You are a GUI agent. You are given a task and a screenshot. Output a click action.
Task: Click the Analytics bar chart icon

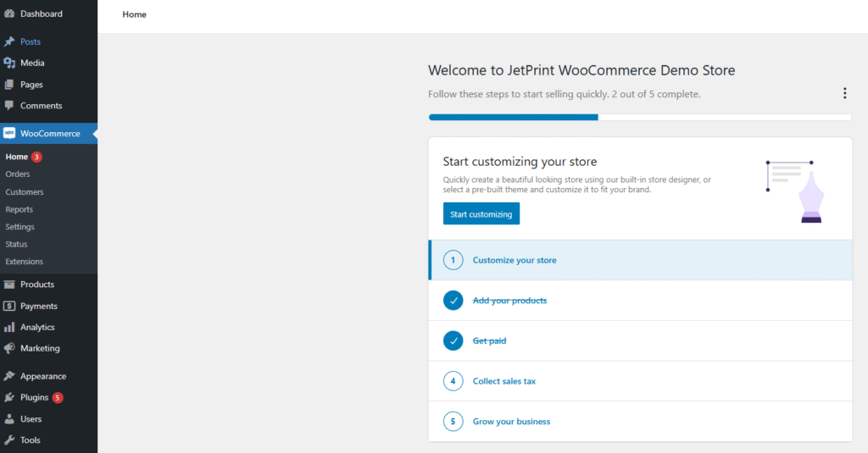(x=9, y=328)
